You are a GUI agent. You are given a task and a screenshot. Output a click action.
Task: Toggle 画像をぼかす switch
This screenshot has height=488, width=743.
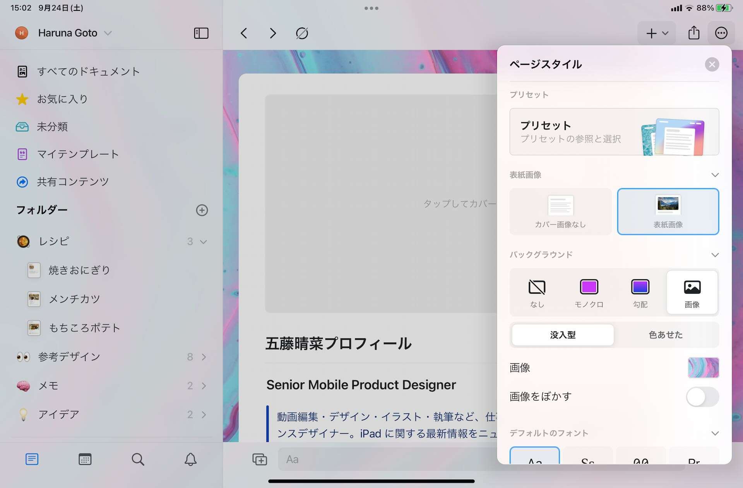point(702,397)
